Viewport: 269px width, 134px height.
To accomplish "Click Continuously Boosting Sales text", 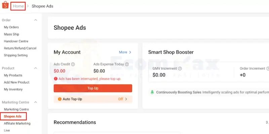I will click(179, 92).
